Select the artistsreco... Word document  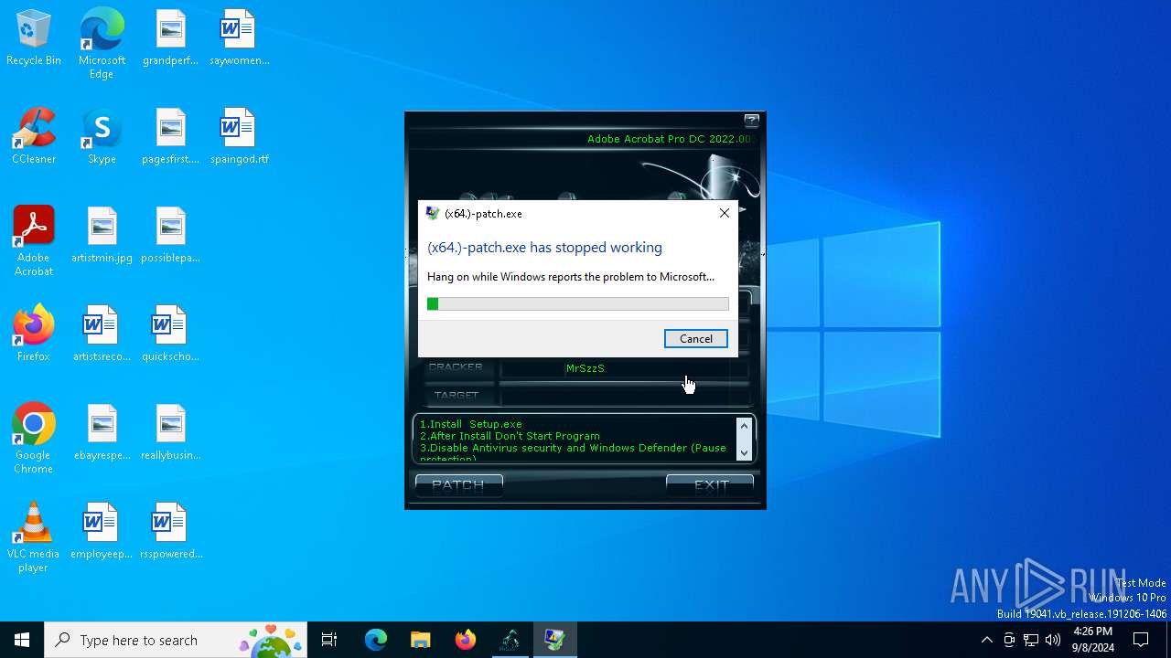tap(102, 334)
